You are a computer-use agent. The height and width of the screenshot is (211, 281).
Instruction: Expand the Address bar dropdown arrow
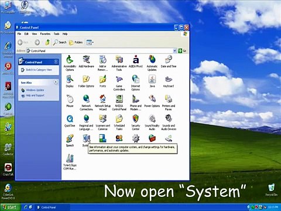coord(174,51)
